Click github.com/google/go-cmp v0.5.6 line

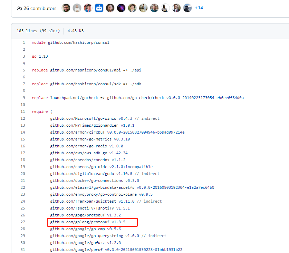coord(86,229)
